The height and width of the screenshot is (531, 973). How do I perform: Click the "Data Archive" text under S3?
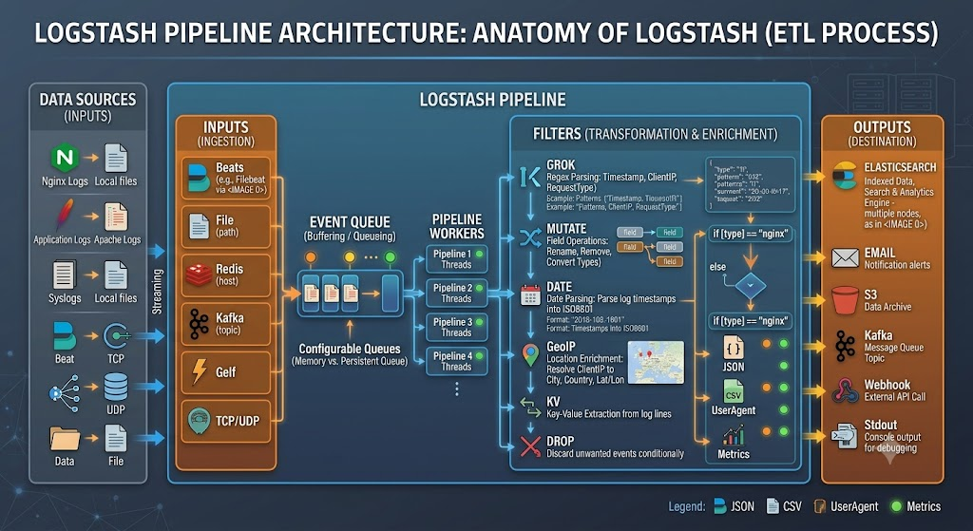(x=888, y=307)
